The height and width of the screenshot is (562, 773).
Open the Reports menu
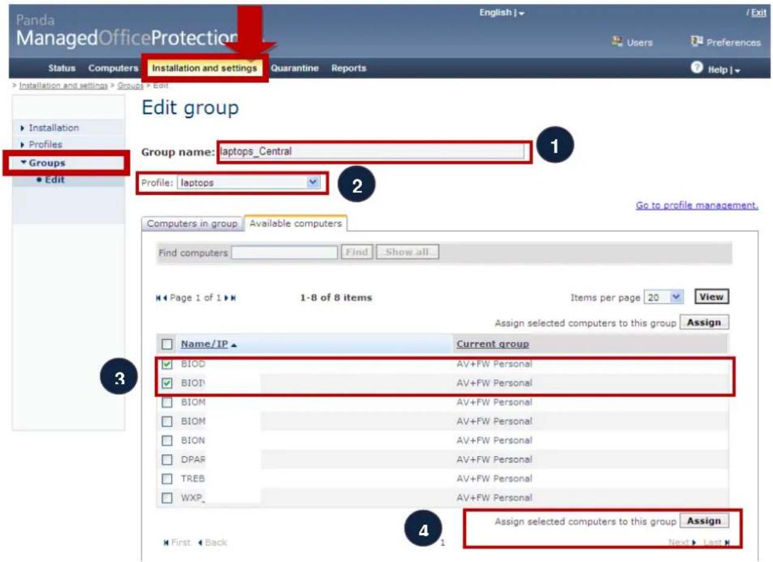coord(348,68)
